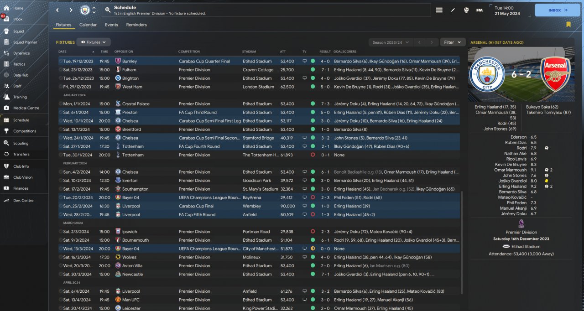
Task: Navigate back with the left arrow
Action: (x=57, y=10)
